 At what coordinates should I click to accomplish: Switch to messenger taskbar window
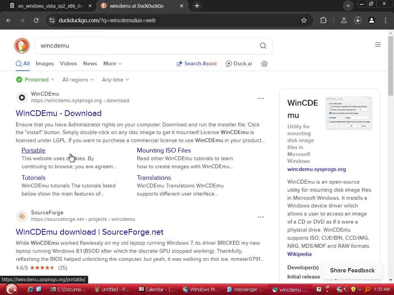[245, 290]
